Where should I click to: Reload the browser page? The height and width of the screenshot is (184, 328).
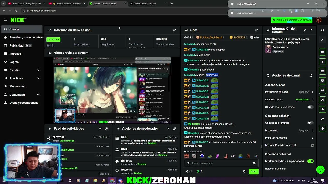coord(16,11)
